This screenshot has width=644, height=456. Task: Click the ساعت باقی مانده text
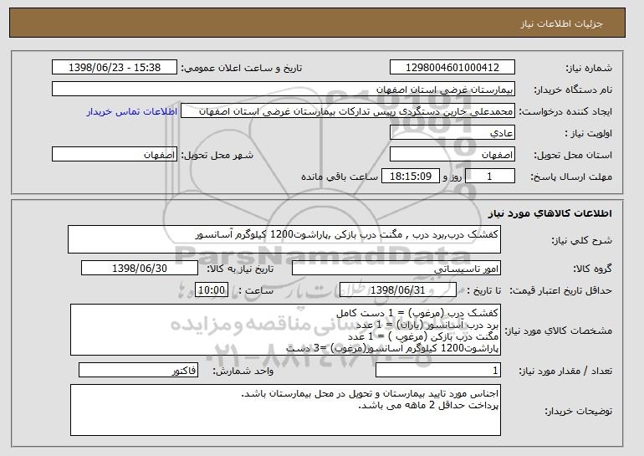340,177
